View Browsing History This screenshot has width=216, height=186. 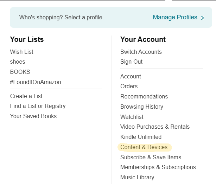click(142, 107)
